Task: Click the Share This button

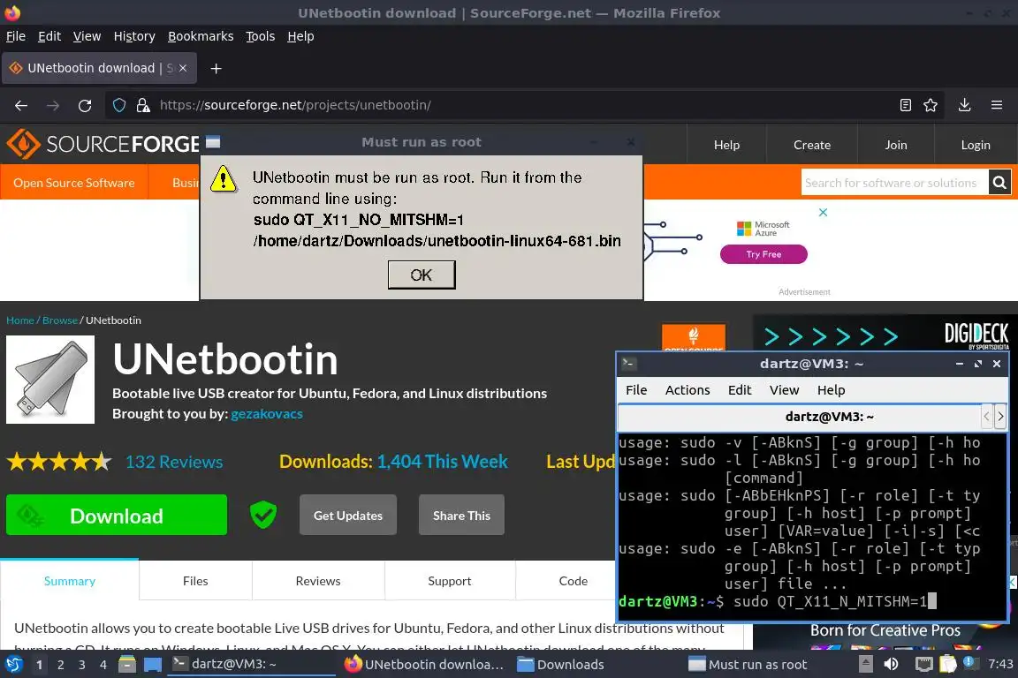Action: [x=461, y=516]
